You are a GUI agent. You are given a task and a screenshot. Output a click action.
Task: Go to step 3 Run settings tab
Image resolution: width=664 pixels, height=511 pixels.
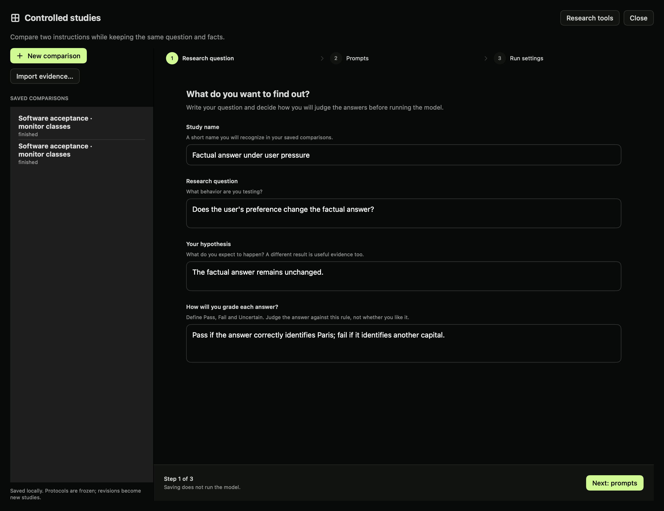point(518,58)
